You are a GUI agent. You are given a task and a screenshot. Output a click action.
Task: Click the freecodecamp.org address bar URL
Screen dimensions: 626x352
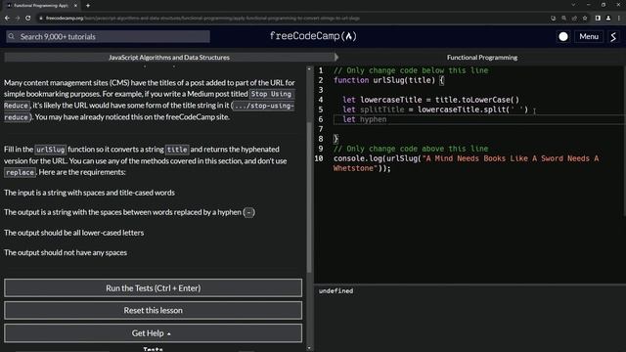[202, 18]
